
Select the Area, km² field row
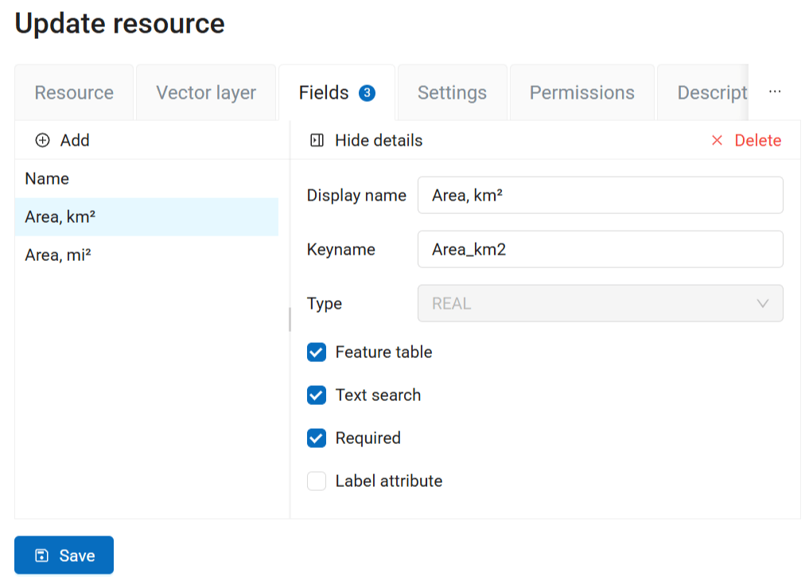point(146,217)
